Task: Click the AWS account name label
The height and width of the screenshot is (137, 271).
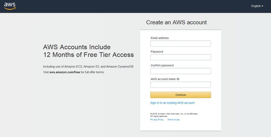Action: (163, 79)
